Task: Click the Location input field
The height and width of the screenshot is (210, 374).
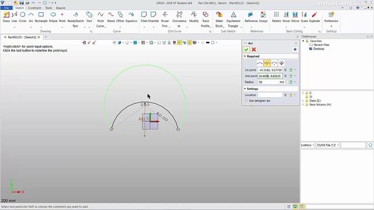Action: coord(270,95)
